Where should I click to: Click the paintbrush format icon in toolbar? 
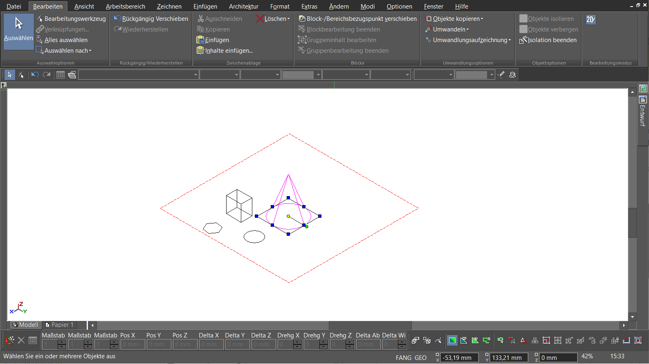(501, 75)
